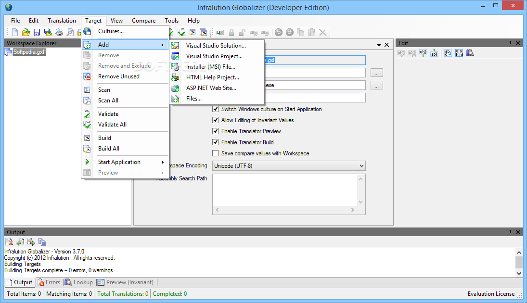Image resolution: width=527 pixels, height=303 pixels.
Task: Click the Open Workspace folder icon
Action: (x=26, y=32)
